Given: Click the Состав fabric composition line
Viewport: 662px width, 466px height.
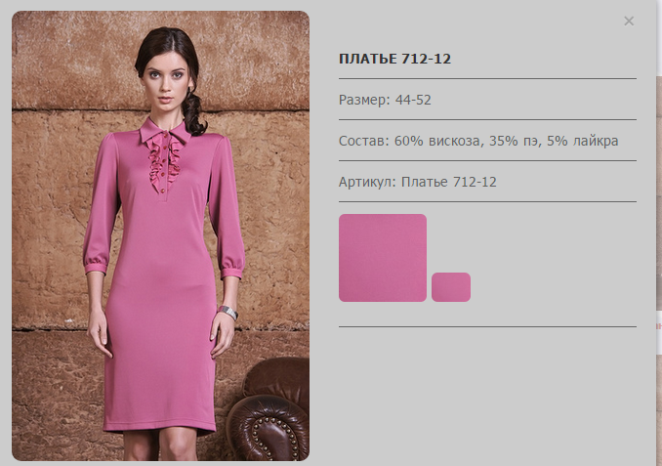Looking at the screenshot, I should 478,141.
